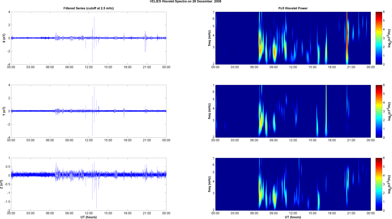
Task: Click the Z component filtered time series plot
Action: point(89,184)
